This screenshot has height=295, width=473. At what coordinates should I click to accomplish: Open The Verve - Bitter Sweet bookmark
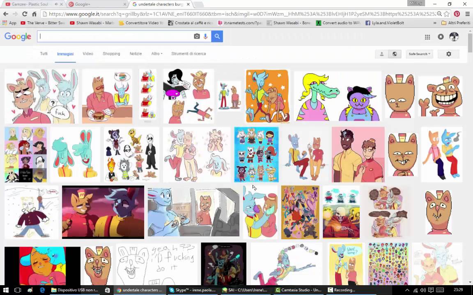point(43,23)
